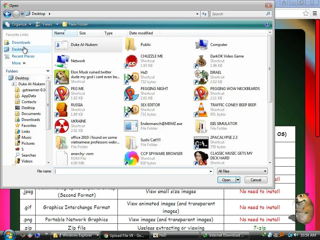Open the Organize menu
320x240 pixels.
pos(18,24)
